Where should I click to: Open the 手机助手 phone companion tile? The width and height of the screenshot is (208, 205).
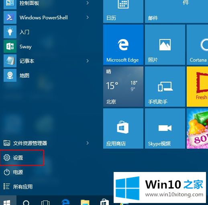tap(165, 87)
